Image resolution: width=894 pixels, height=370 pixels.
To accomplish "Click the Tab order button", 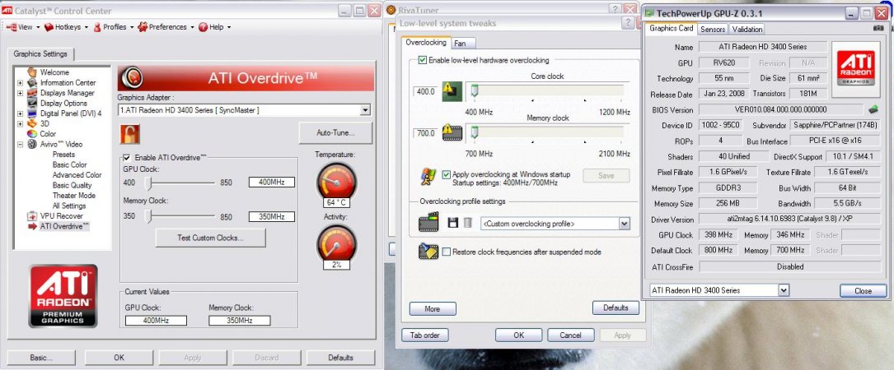I will (x=425, y=335).
